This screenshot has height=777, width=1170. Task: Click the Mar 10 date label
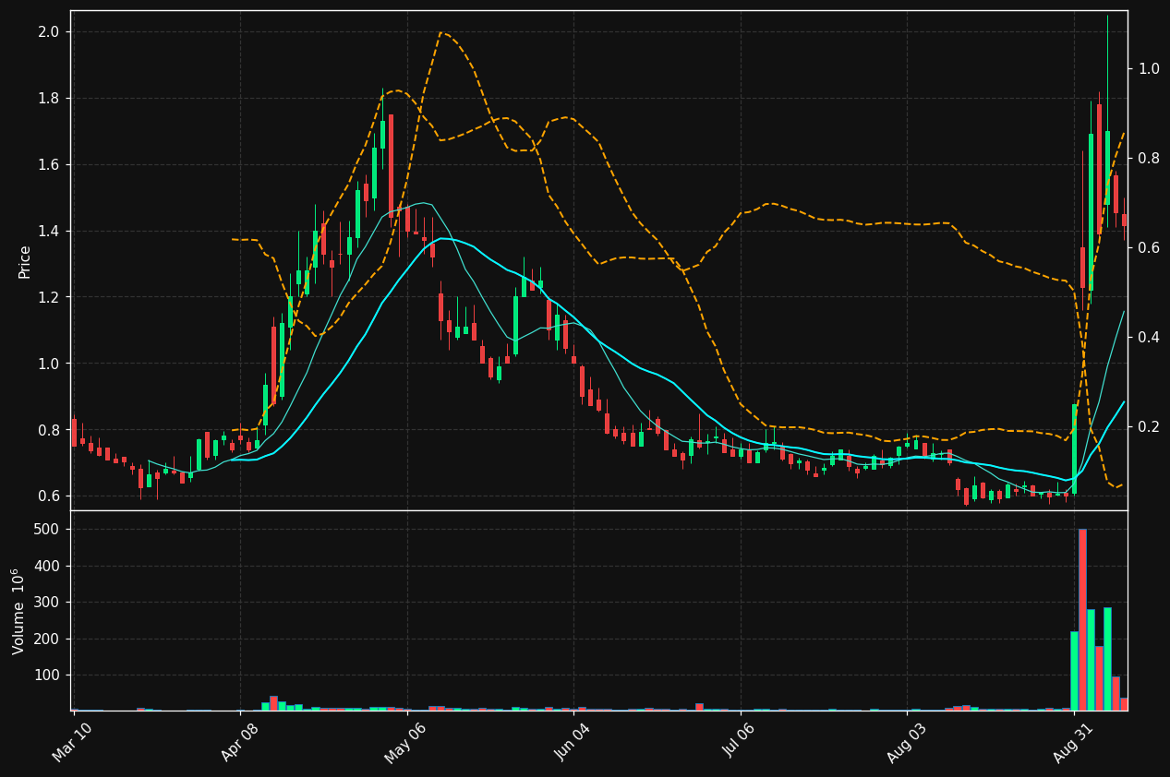coord(73,743)
